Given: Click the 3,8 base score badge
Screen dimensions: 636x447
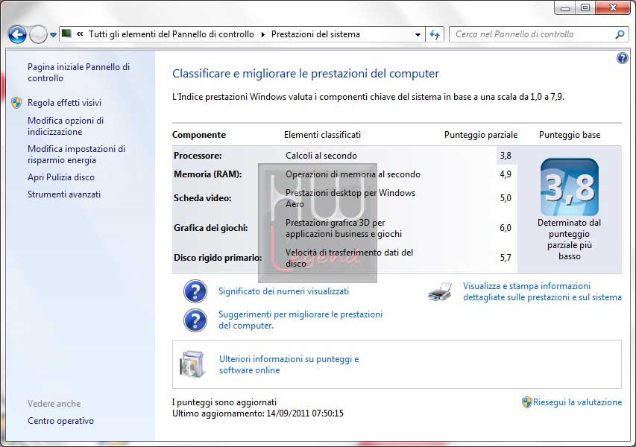Looking at the screenshot, I should pos(570,187).
